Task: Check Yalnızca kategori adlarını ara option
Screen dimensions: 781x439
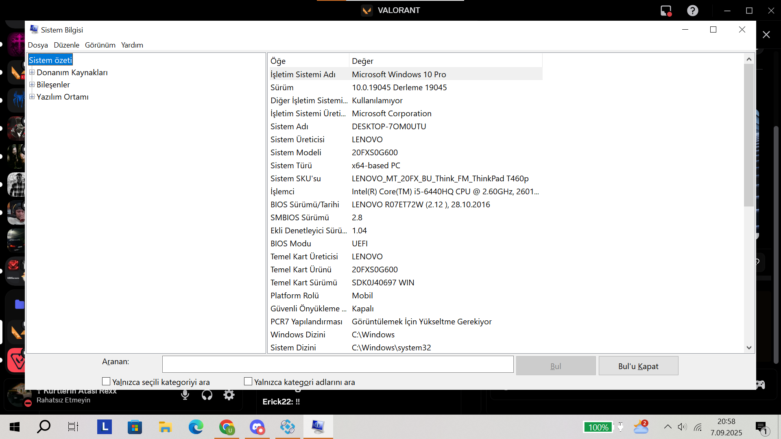Action: 248,381
